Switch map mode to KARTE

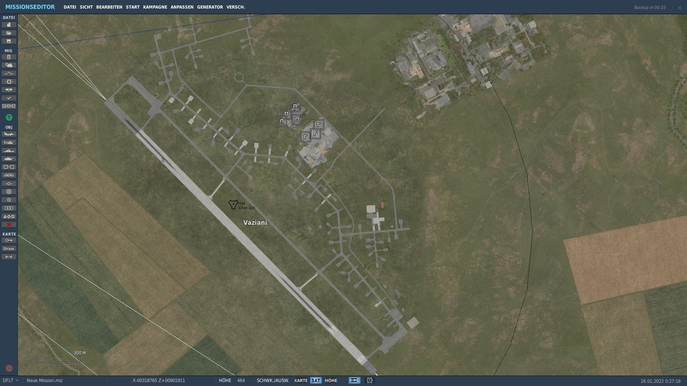click(301, 381)
